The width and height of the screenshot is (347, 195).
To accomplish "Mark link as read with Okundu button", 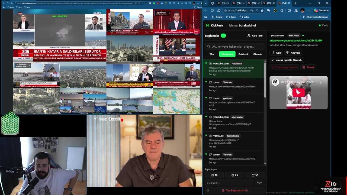I will 287,60.
